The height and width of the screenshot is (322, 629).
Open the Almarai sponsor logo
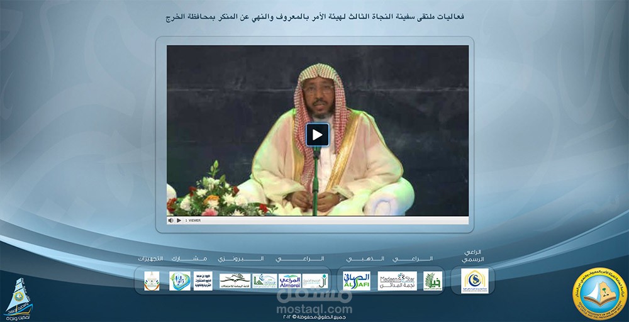click(289, 280)
